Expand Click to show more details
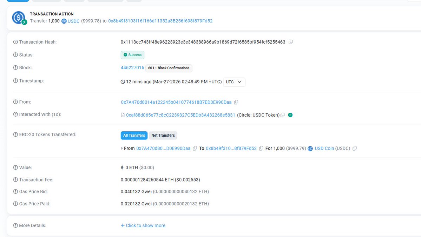The width and height of the screenshot is (421, 237). pos(143,225)
